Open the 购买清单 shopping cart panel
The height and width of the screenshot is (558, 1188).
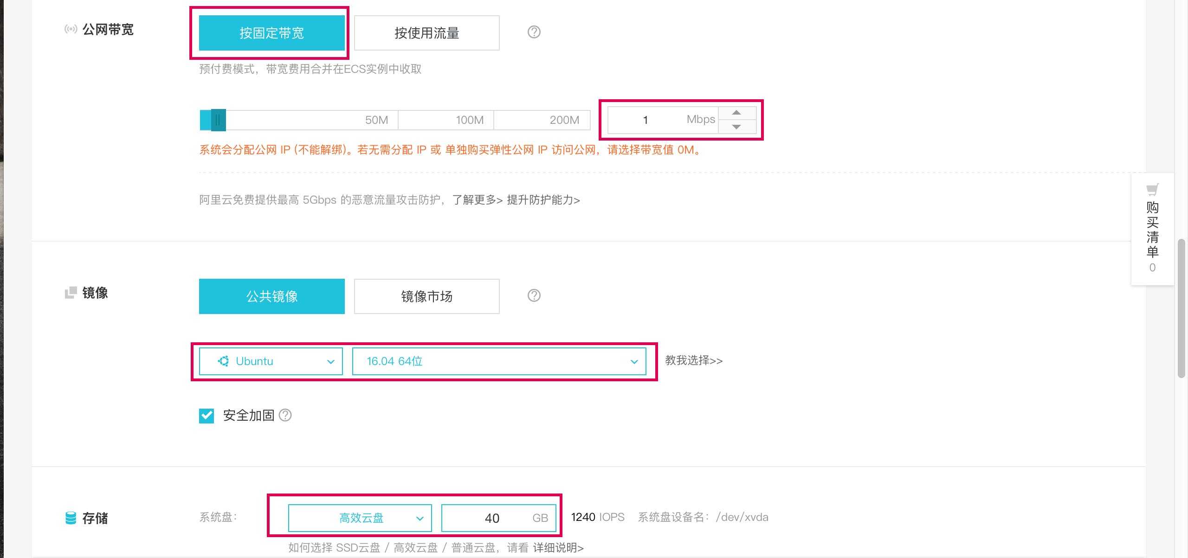[1152, 229]
